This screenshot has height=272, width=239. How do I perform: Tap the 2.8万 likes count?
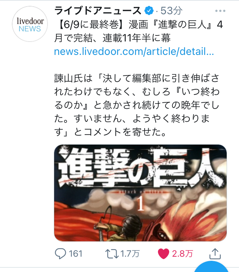pos(183,254)
